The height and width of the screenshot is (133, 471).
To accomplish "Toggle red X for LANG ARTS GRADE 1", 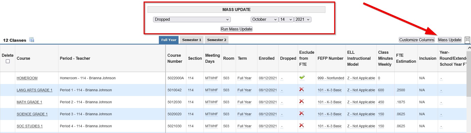I will click(x=302, y=89).
